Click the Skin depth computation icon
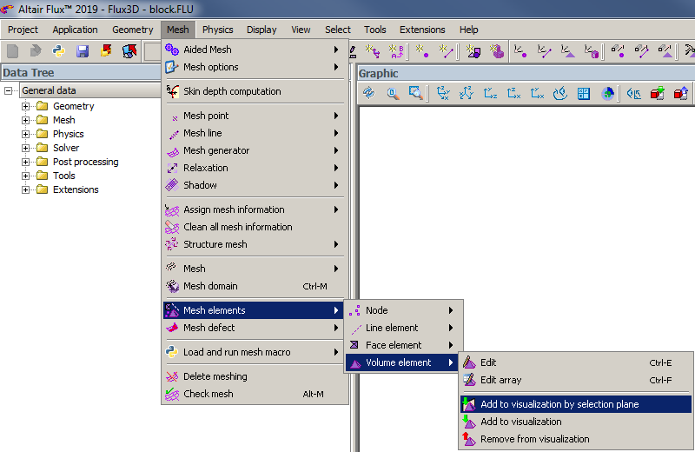 point(172,91)
